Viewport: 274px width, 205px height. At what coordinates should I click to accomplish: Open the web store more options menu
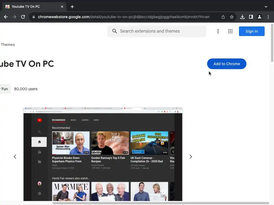218,31
